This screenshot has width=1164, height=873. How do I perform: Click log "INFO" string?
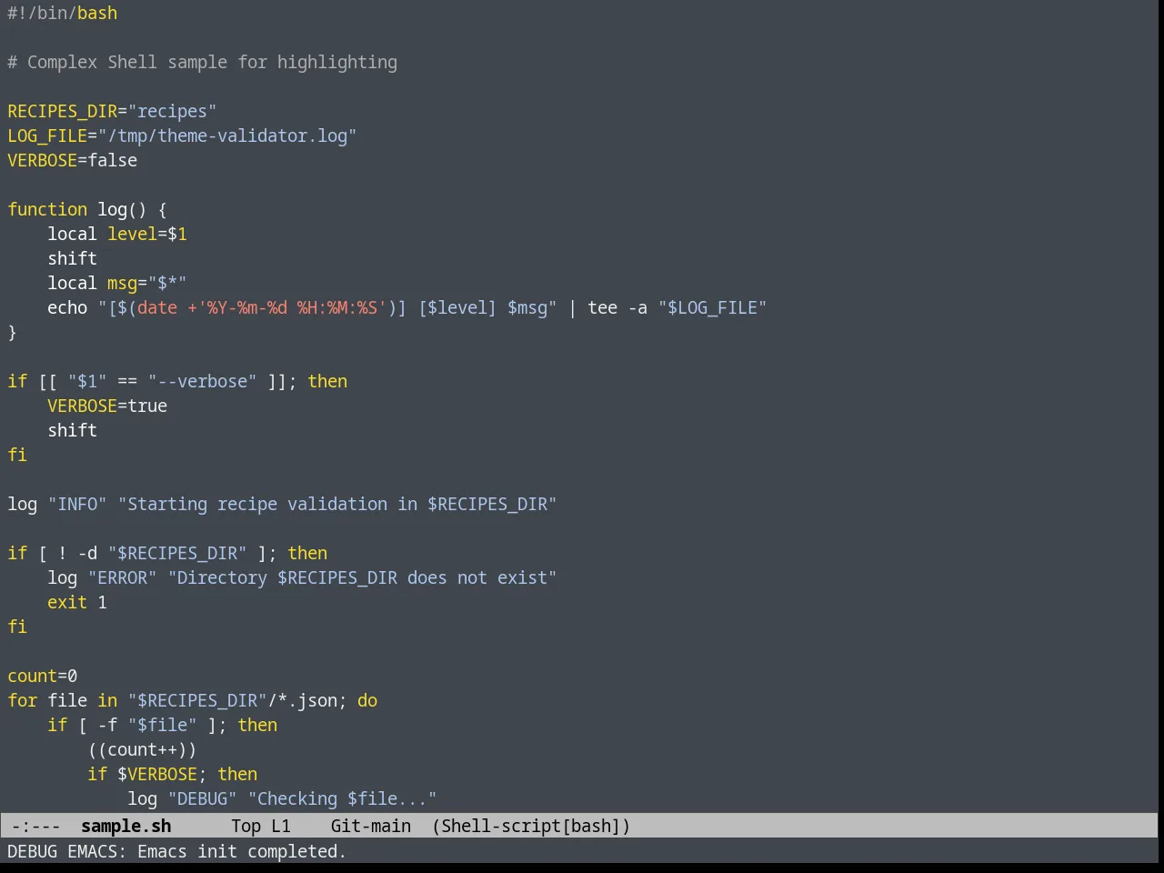(x=77, y=504)
